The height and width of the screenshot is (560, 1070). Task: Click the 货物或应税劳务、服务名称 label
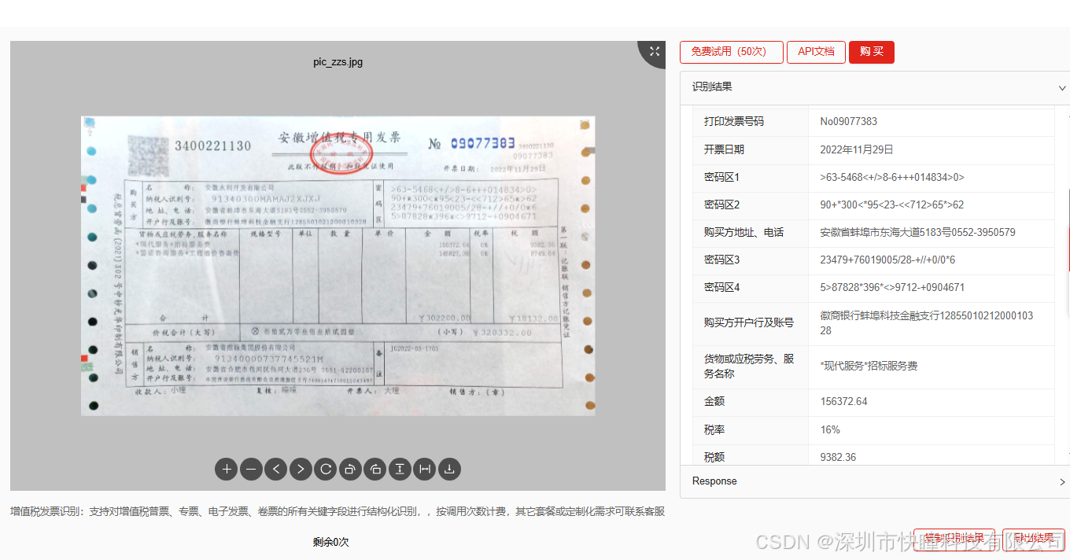(749, 366)
